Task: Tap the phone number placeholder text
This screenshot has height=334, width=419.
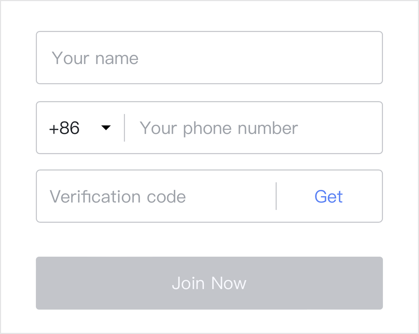Action: pos(218,128)
